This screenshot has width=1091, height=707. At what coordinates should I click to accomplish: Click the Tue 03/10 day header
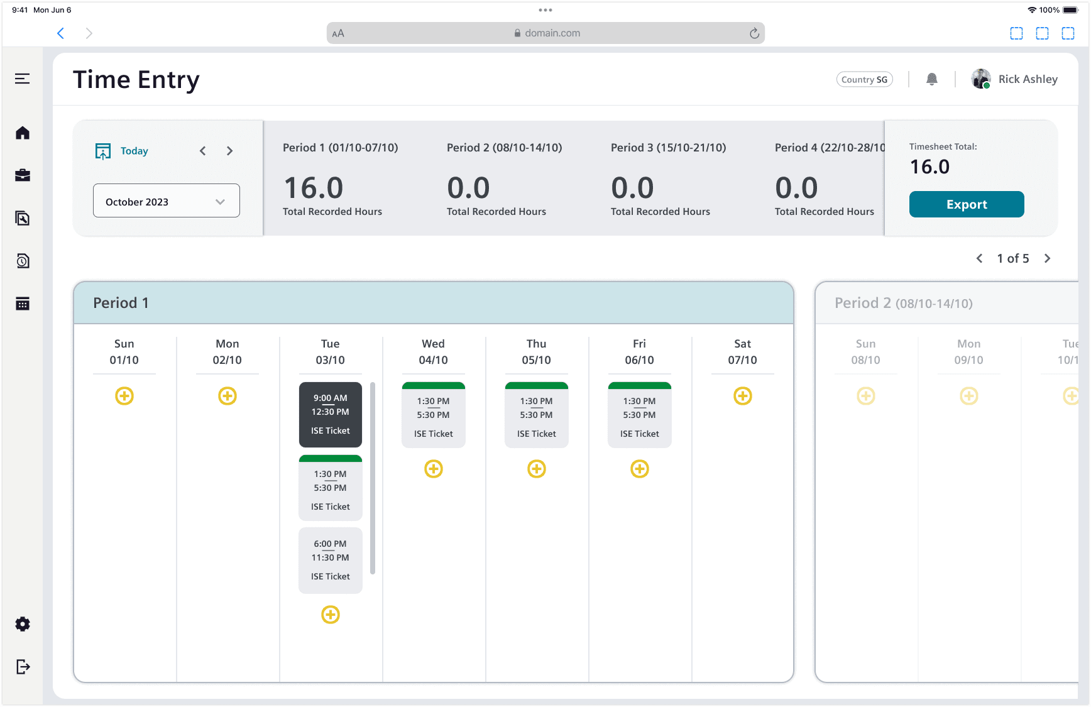[331, 352]
